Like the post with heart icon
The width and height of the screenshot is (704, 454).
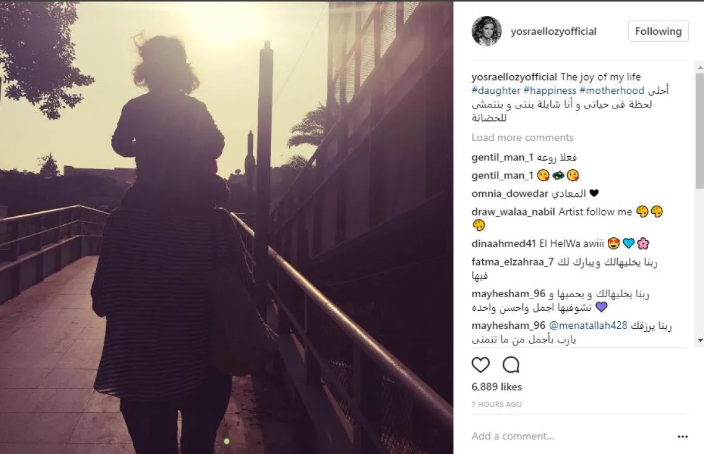[x=480, y=365]
